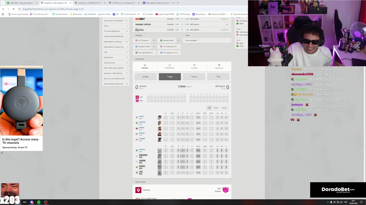Switch to 100 Thieves vs. Sentinels browser tab
The image size is (366, 205).
124,3
